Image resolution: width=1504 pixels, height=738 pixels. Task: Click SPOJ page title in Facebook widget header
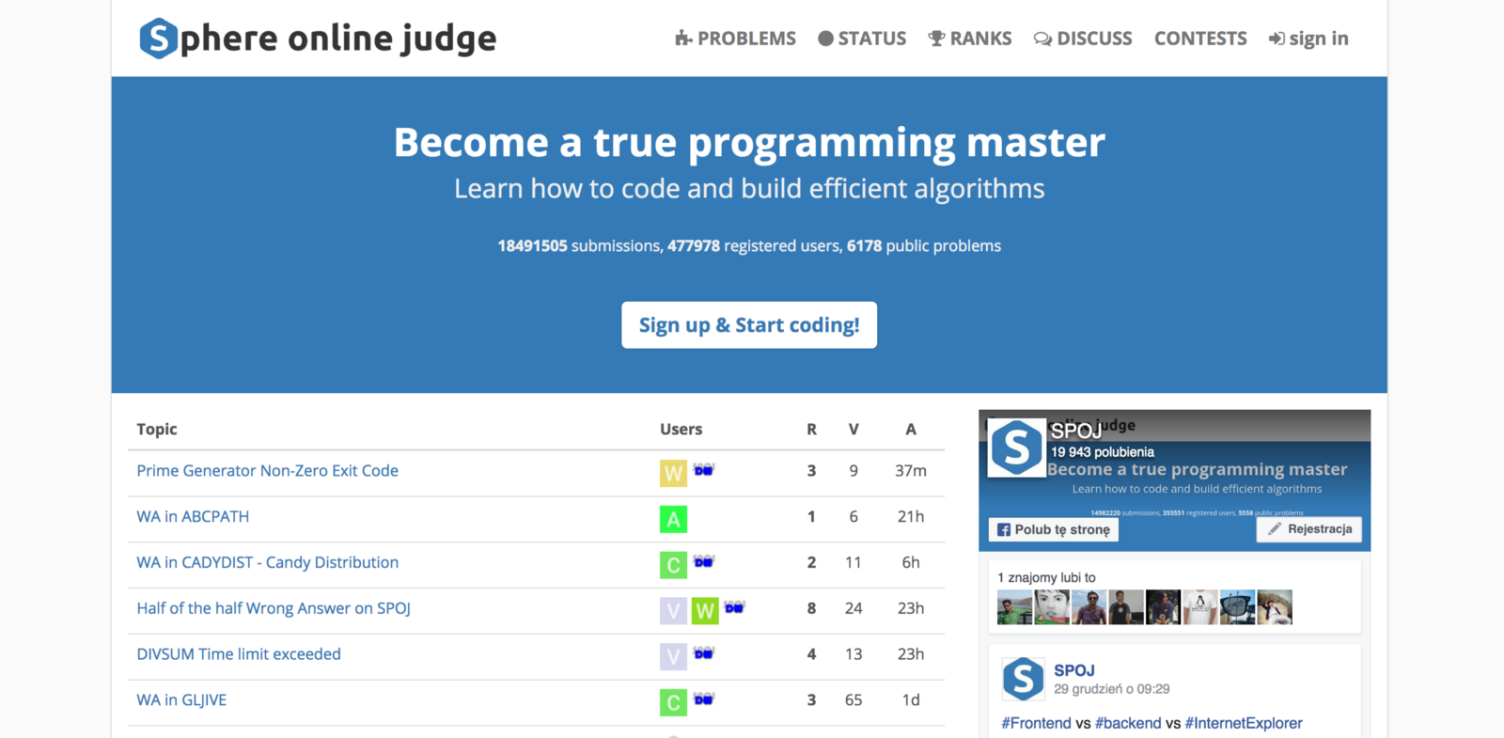(1076, 431)
